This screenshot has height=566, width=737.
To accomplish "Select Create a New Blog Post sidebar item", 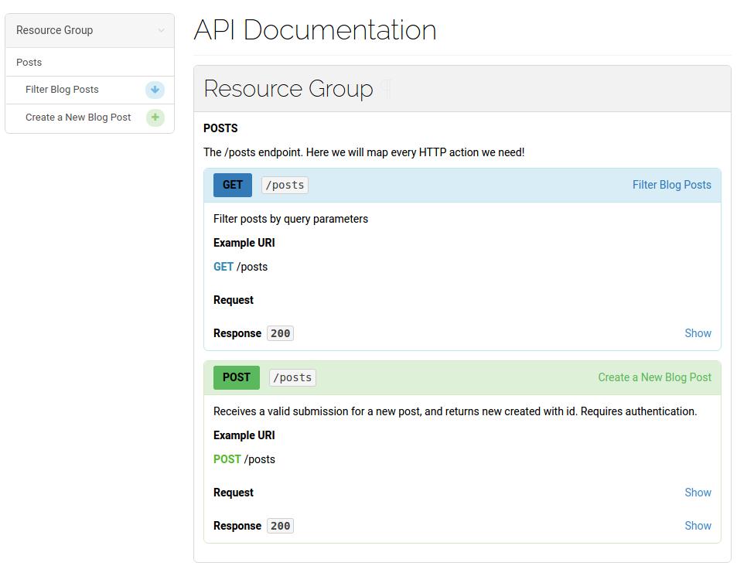I will pyautogui.click(x=78, y=117).
